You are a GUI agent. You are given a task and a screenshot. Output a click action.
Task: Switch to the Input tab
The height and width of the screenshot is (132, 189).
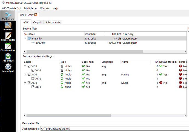click(x=25, y=22)
